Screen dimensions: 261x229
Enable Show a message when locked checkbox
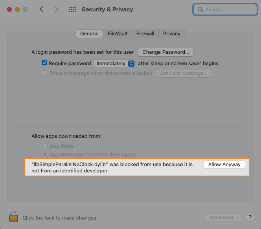[44, 73]
